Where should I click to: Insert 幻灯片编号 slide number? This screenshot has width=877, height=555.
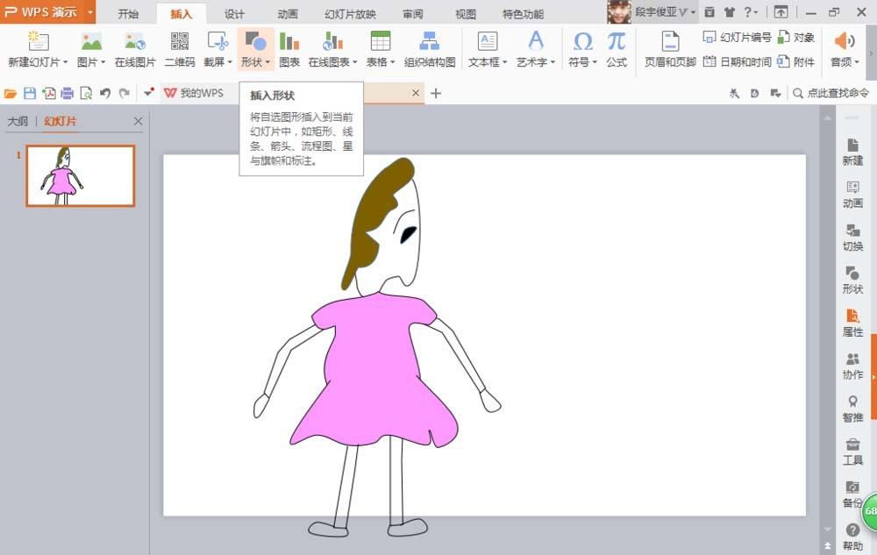tap(739, 38)
